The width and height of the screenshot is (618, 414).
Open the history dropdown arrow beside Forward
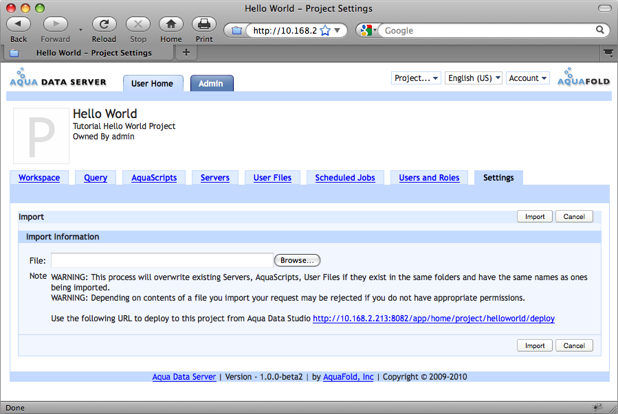tap(80, 30)
